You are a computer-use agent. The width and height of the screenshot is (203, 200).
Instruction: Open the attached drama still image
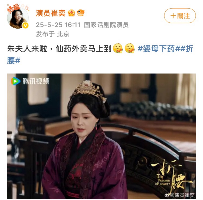101,136
